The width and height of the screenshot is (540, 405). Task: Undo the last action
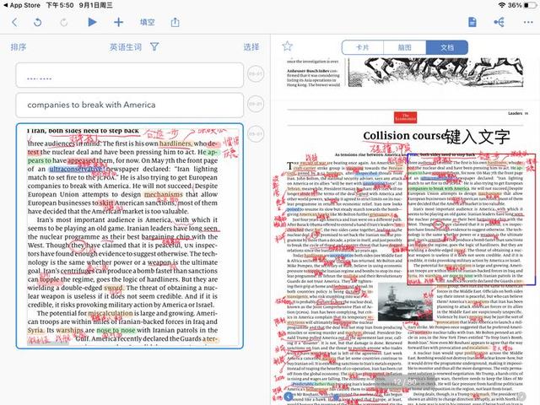pos(37,23)
